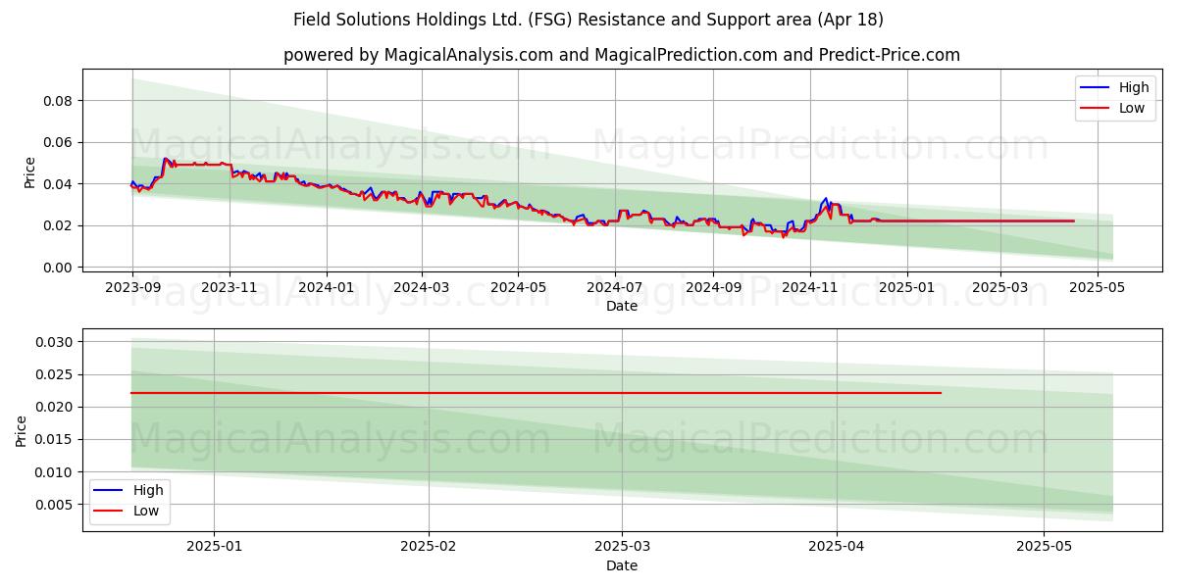The height and width of the screenshot is (588, 1177).
Task: Click the 0.015 tick on the bottom chart
Action: pos(53,439)
